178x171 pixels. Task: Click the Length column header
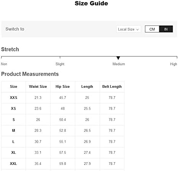tap(87, 87)
